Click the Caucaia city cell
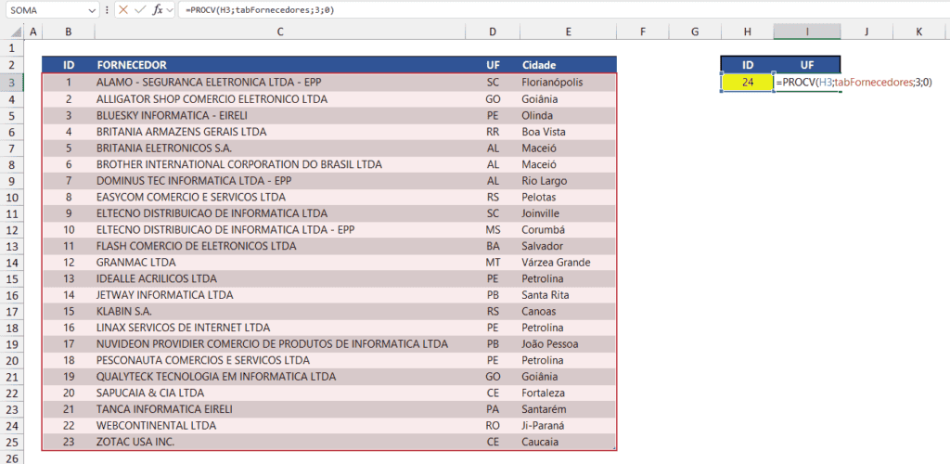The image size is (950, 464). tap(567, 443)
